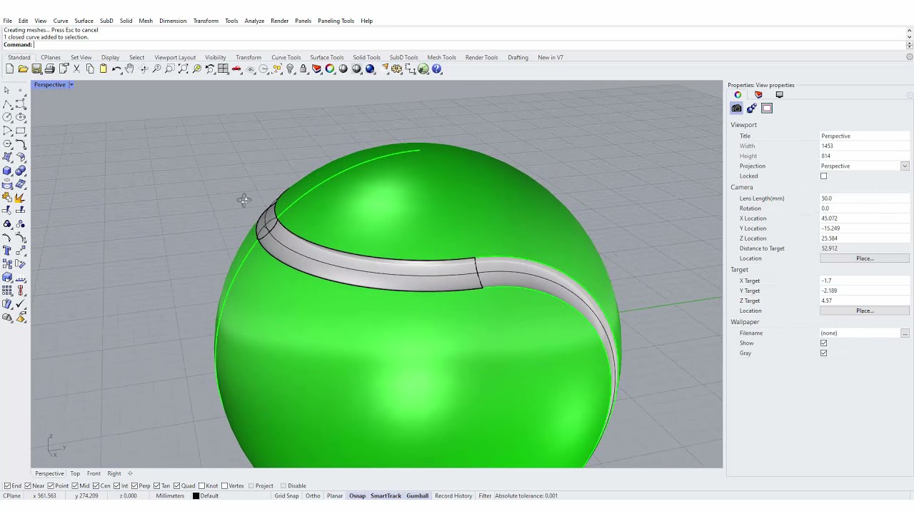Switch to the Mesh Tools toolbar tab
This screenshot has width=914, height=514.
441,58
